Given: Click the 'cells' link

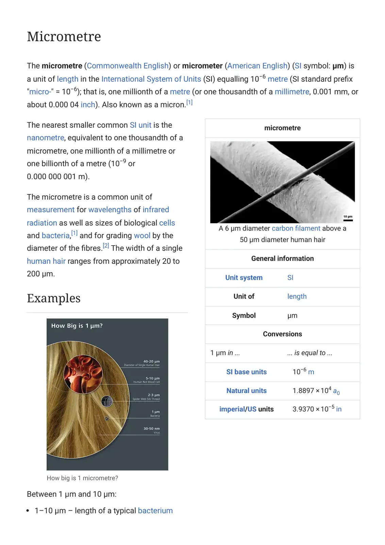Looking at the screenshot, I should click(x=167, y=223).
